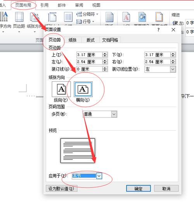
Task: Click the Orientation (纸张方向) ribbon icon
Action: click(x=35, y=17)
